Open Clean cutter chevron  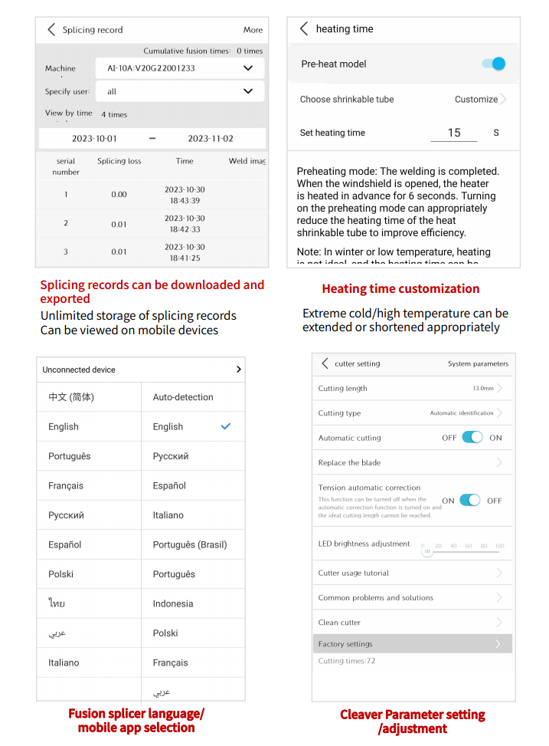click(499, 623)
